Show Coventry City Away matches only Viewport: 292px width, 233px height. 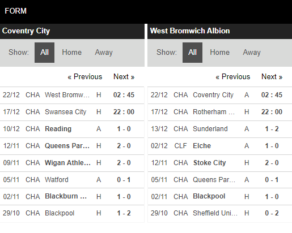point(104,53)
